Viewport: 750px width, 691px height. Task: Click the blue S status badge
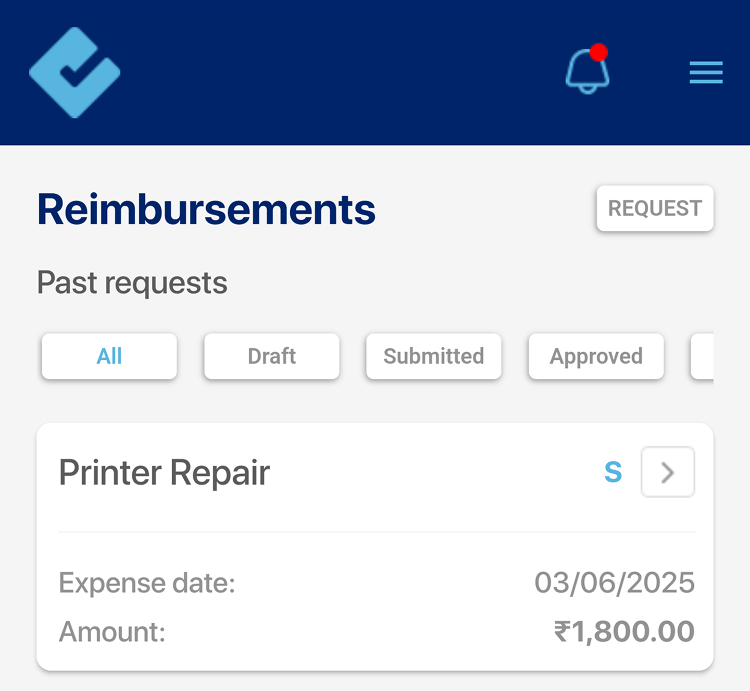[613, 472]
